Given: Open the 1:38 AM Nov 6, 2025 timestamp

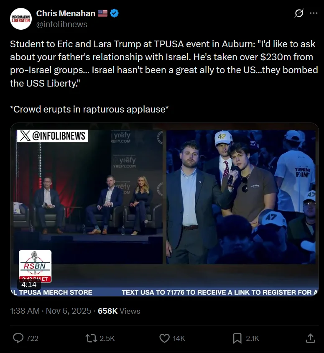Looking at the screenshot, I should pyautogui.click(x=51, y=311).
